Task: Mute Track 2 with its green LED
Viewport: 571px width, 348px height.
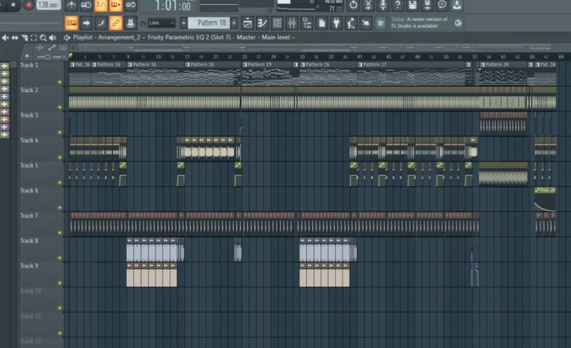Action: (60, 107)
